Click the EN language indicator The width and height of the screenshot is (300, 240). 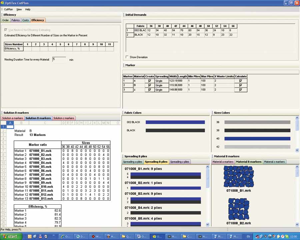(x=248, y=237)
